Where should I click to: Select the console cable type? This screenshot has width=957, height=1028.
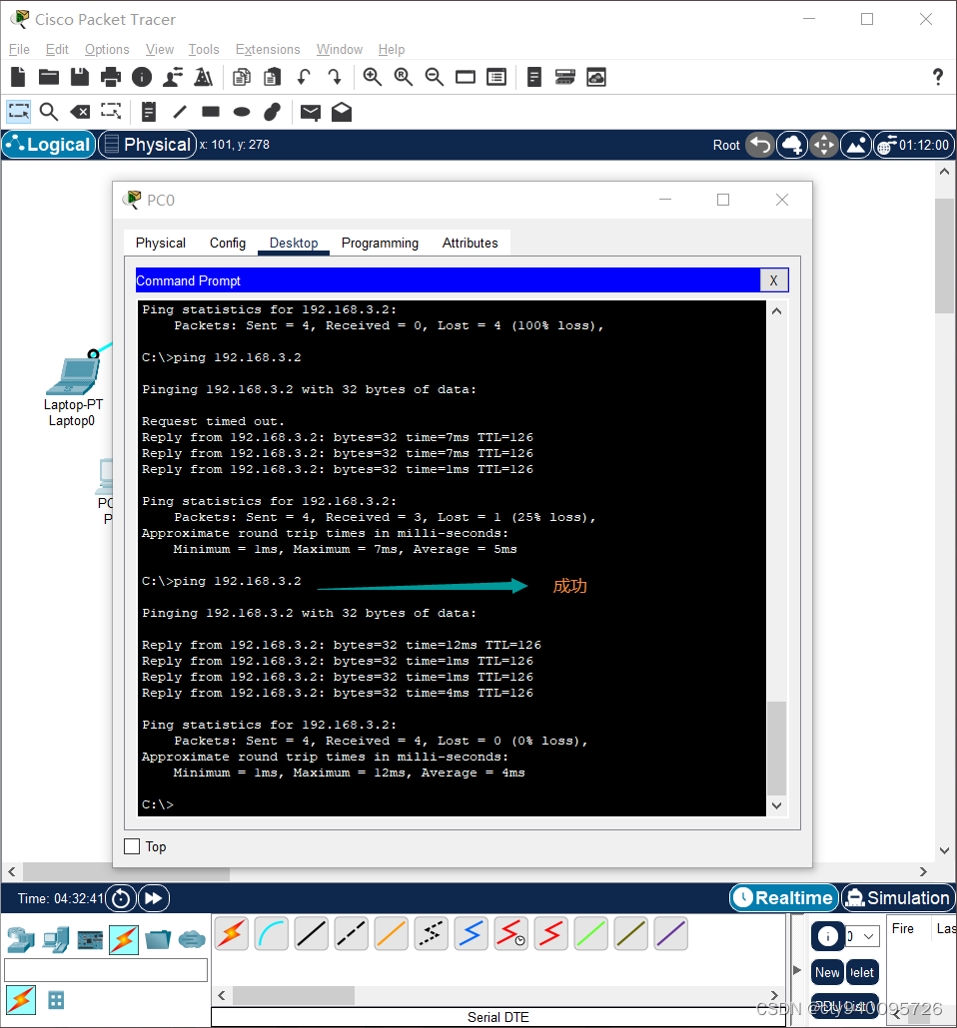pos(271,933)
